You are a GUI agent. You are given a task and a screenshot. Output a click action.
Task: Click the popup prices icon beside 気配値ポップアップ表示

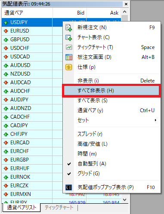click(x=68, y=187)
